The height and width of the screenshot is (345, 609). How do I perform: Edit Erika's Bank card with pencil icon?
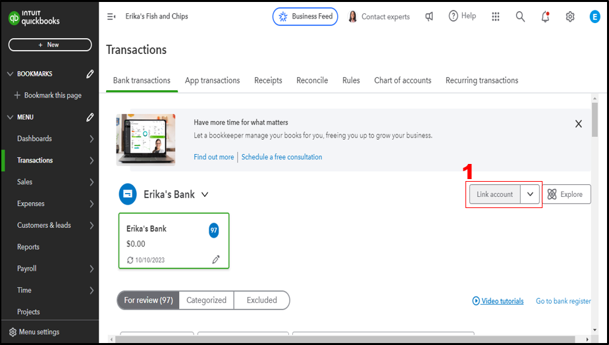point(216,259)
